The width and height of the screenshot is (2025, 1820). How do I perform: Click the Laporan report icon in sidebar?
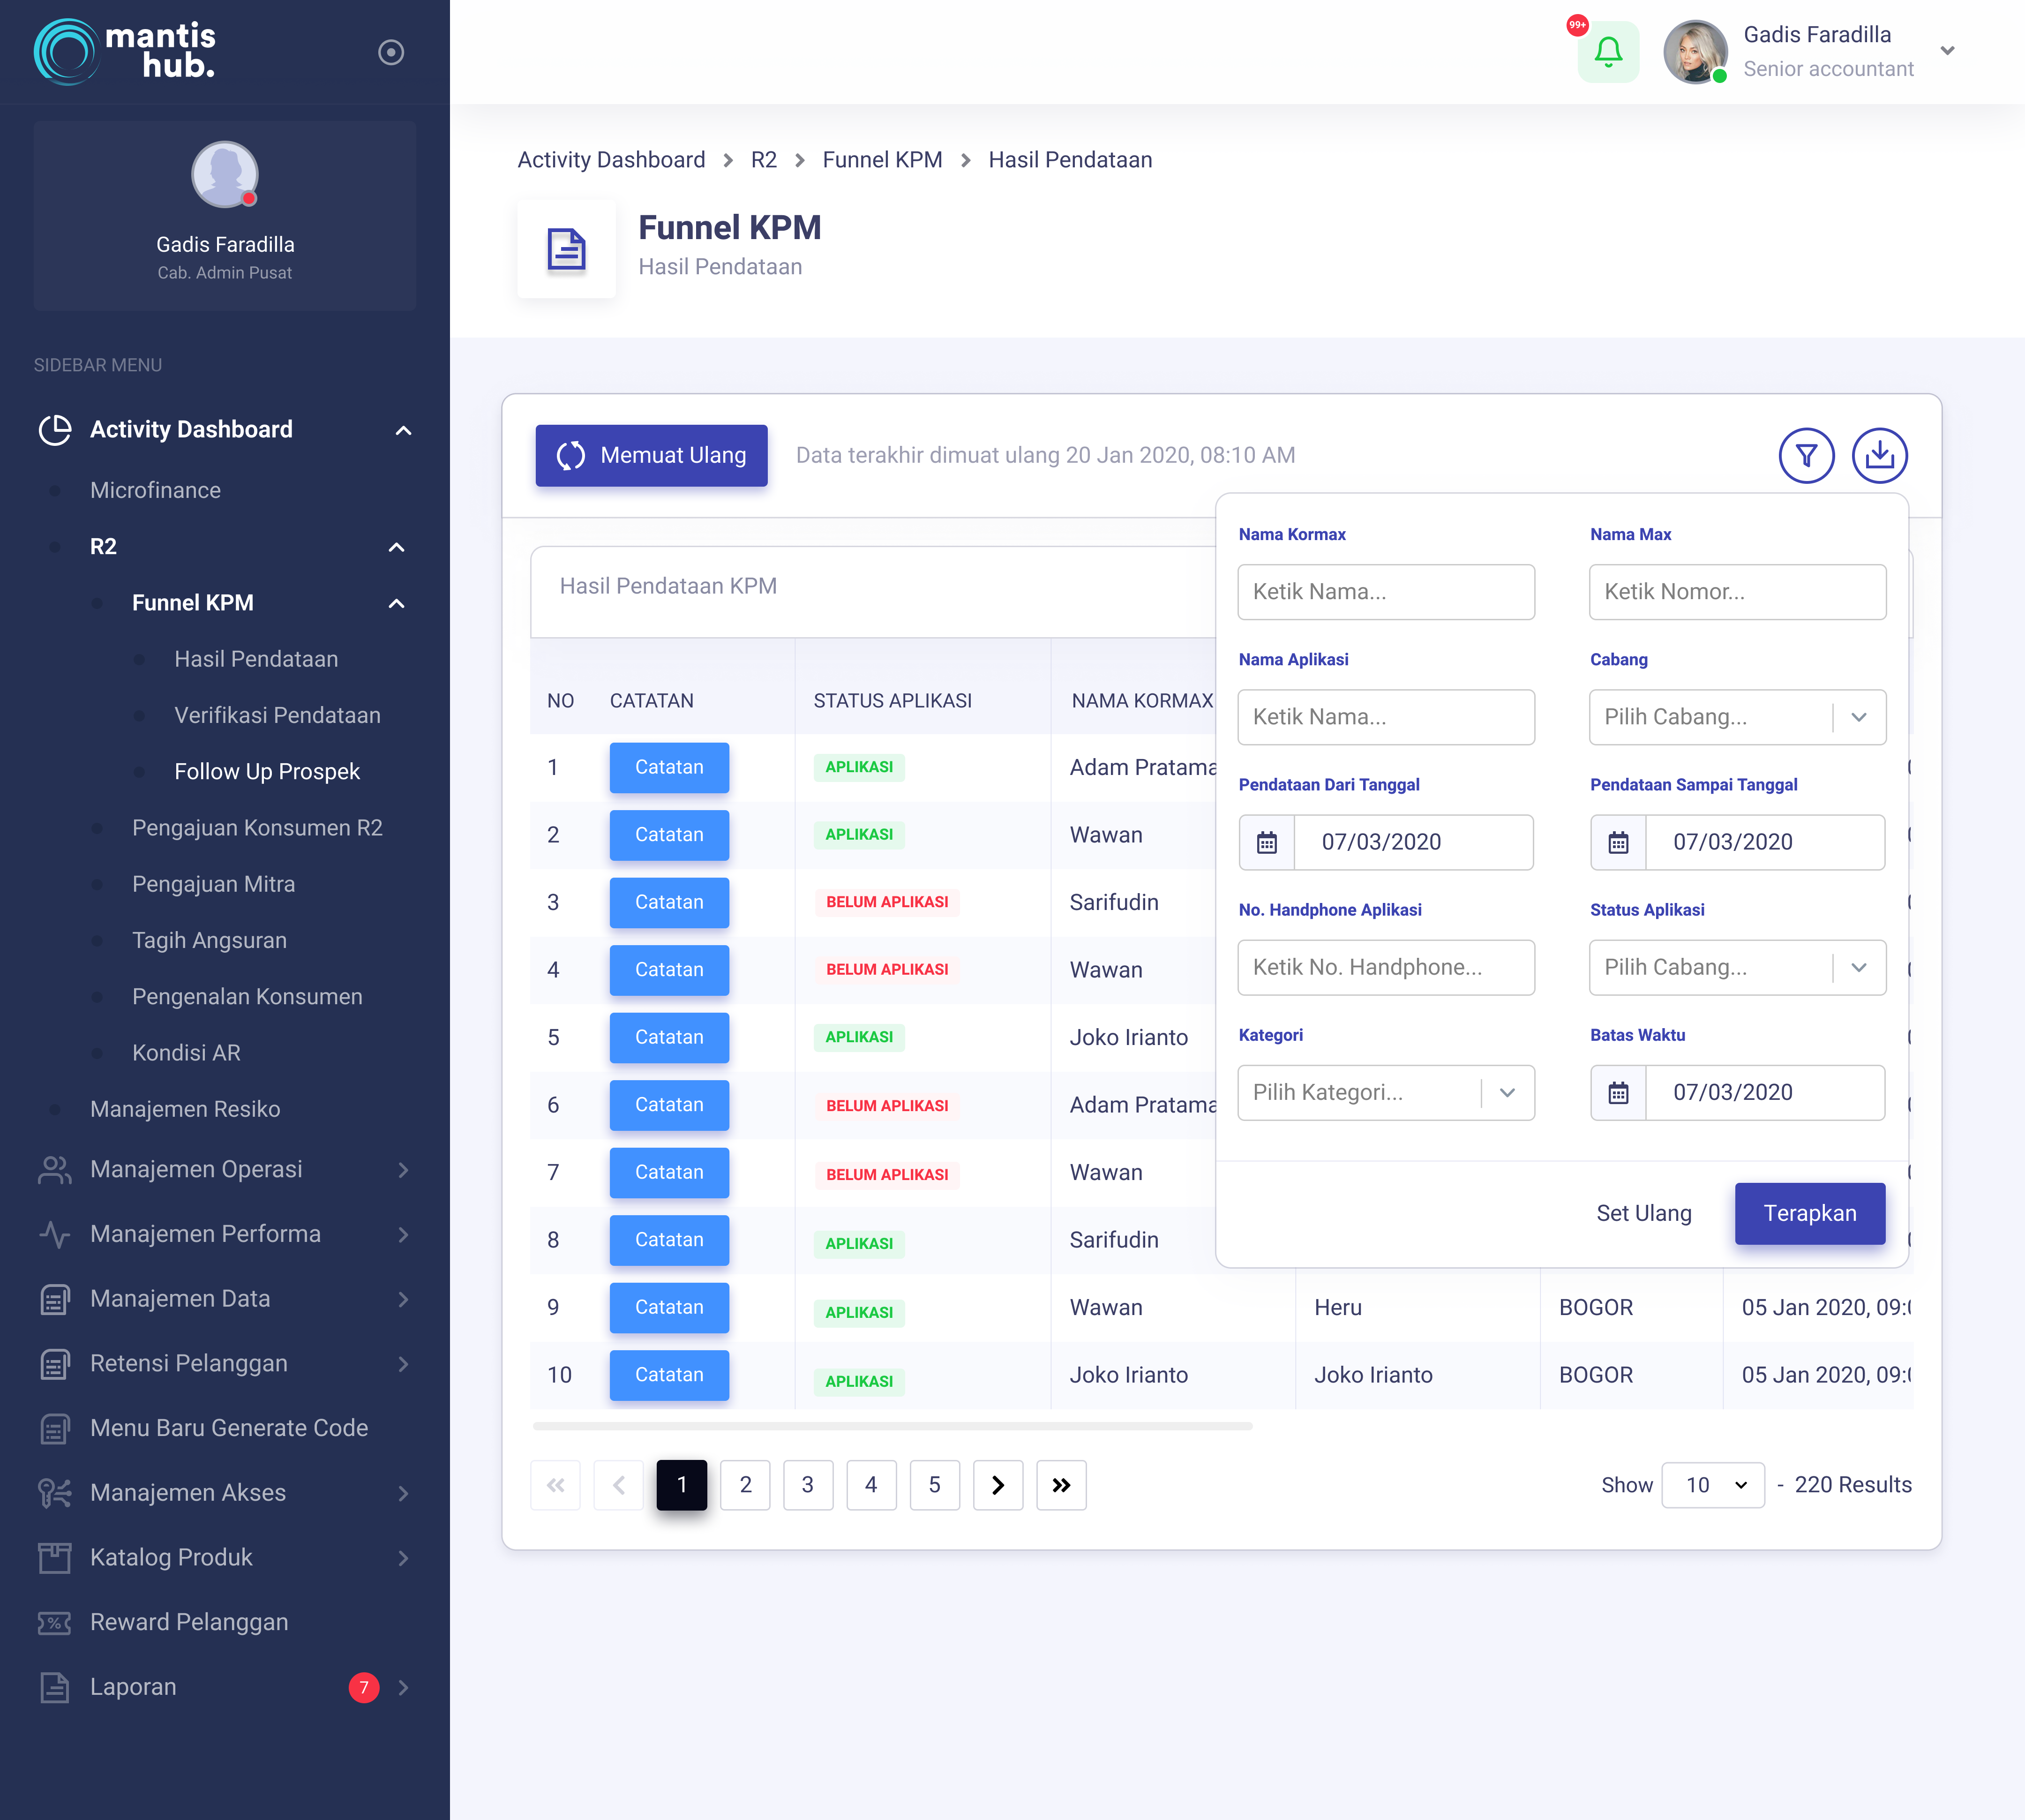[x=54, y=1687]
